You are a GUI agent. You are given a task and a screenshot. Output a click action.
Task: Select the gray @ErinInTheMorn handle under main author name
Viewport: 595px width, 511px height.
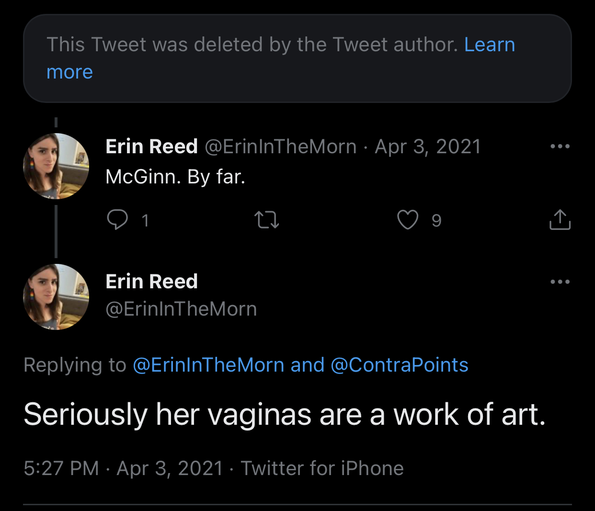[x=181, y=309]
